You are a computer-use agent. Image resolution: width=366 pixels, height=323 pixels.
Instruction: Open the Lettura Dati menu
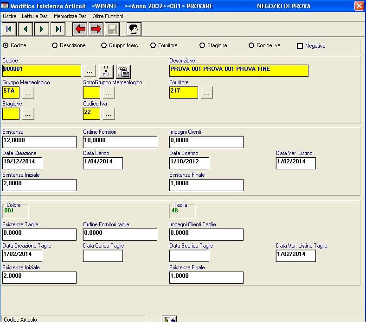coord(35,16)
